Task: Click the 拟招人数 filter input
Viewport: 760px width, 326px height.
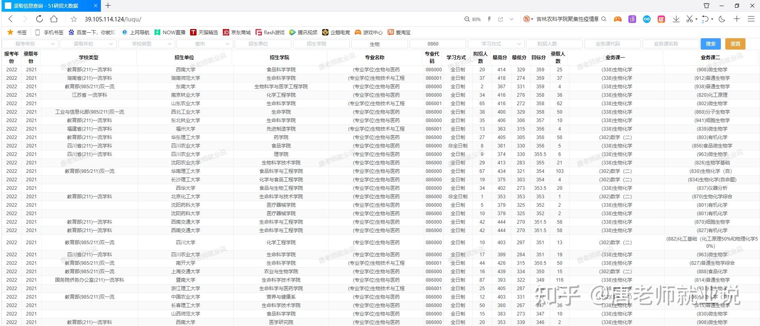Action: click(554, 44)
